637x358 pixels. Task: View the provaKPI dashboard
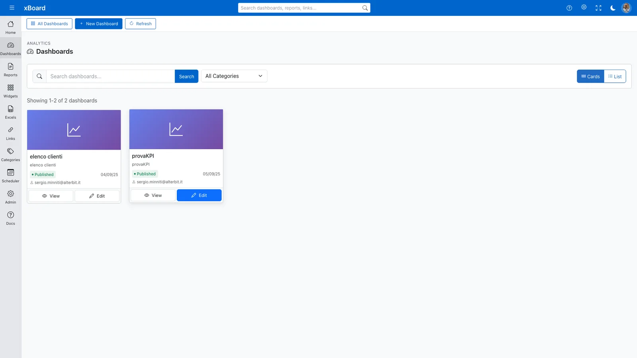(153, 195)
